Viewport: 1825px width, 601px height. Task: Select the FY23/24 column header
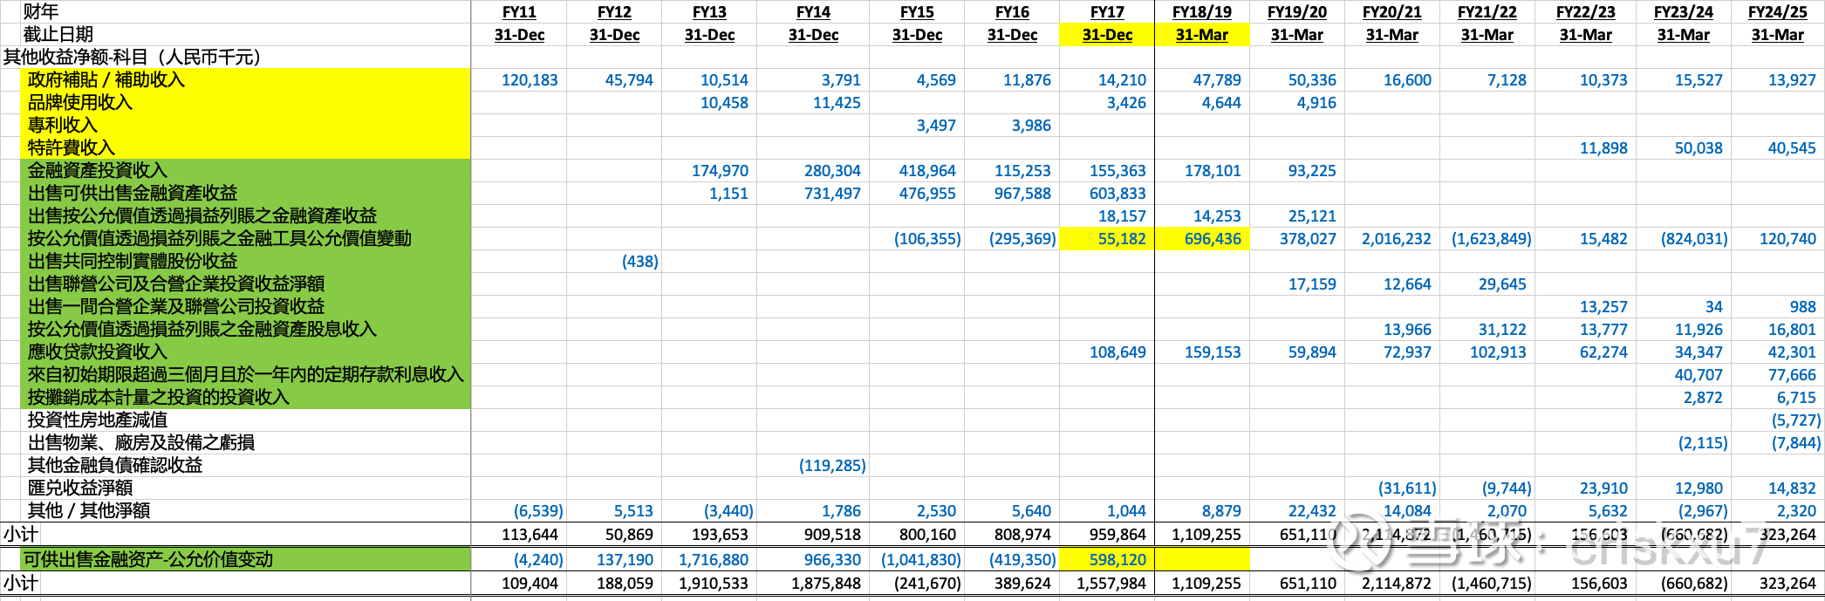pos(1684,12)
